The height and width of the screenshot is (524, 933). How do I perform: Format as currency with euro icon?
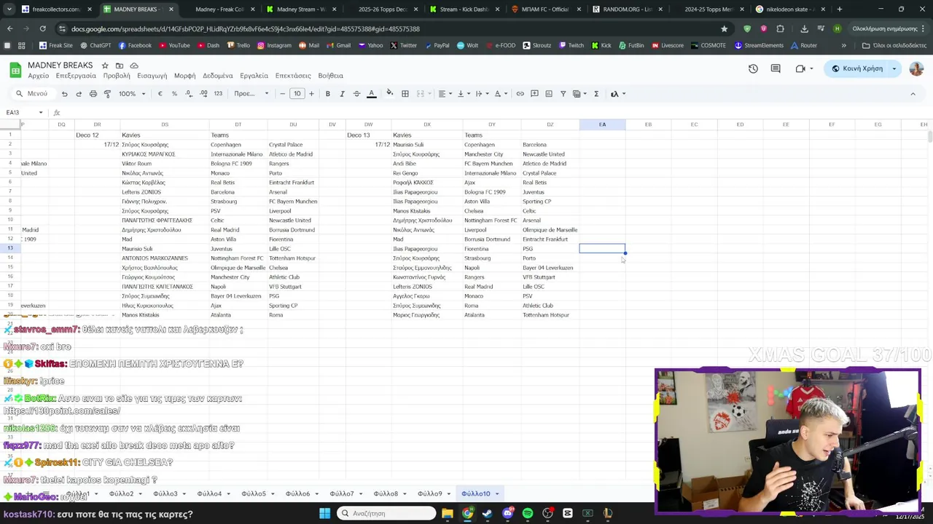point(160,94)
